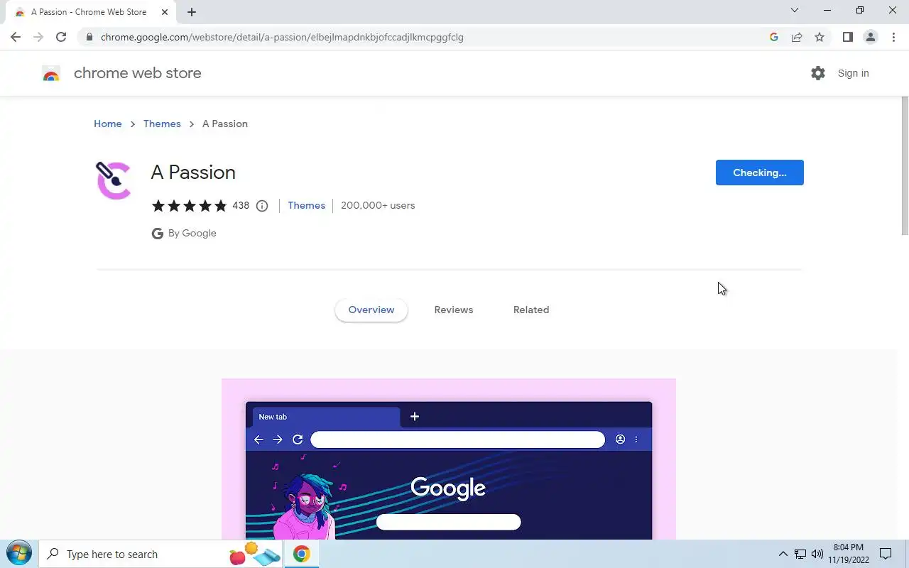Open web store settings gear
909x568 pixels.
click(818, 73)
